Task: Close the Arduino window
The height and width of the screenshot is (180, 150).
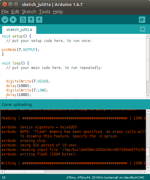Action: click(x=4, y=4)
